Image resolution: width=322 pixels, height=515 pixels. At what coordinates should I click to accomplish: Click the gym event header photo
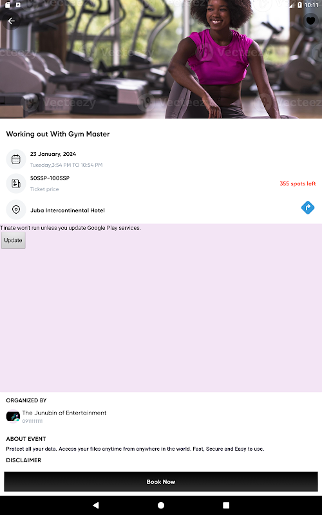pos(161,59)
